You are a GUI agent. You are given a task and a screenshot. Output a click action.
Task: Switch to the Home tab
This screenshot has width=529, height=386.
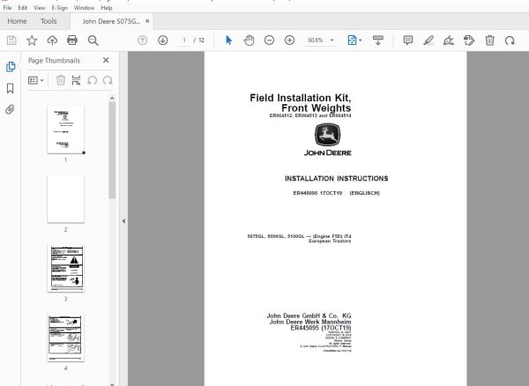17,21
